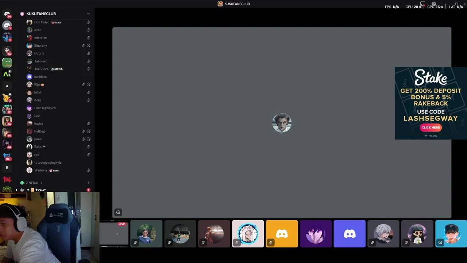Open the gray Discord-logo server icon
Image resolution: width=467 pixels, height=263 pixels.
point(7,26)
